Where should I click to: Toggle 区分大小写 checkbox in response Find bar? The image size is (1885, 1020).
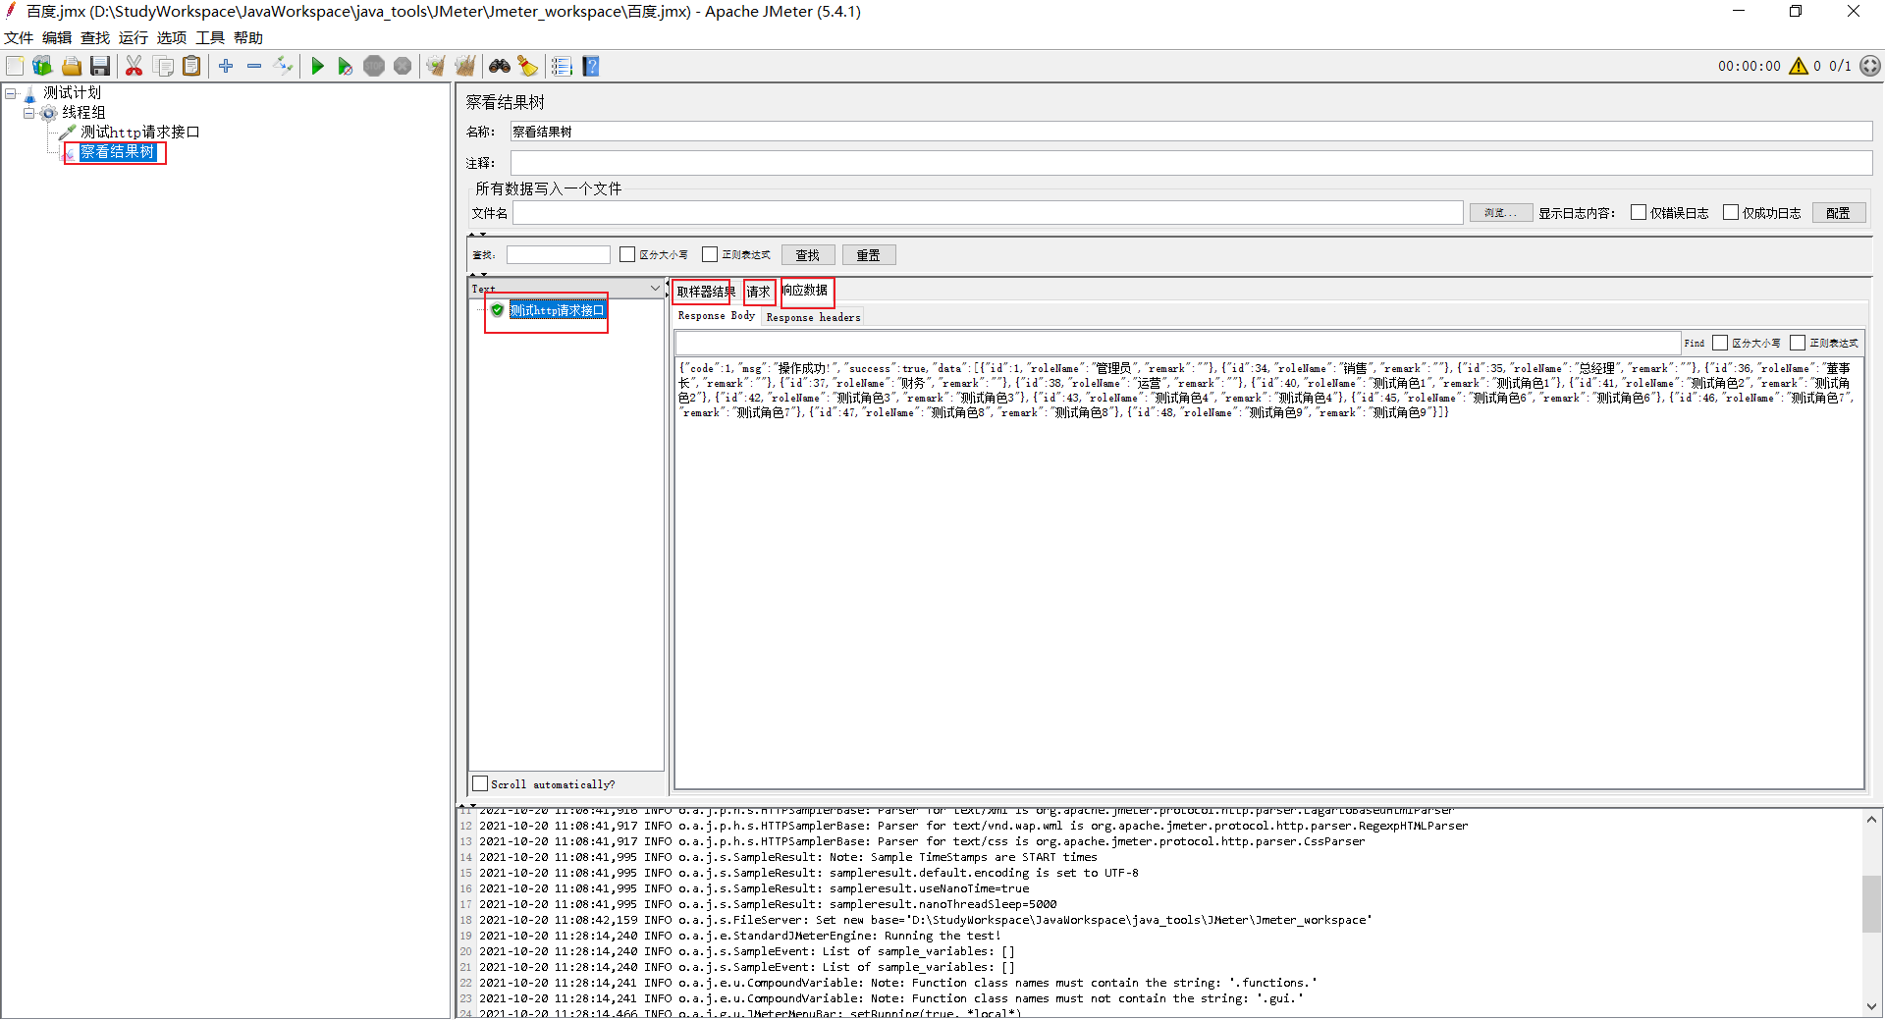coord(1720,343)
